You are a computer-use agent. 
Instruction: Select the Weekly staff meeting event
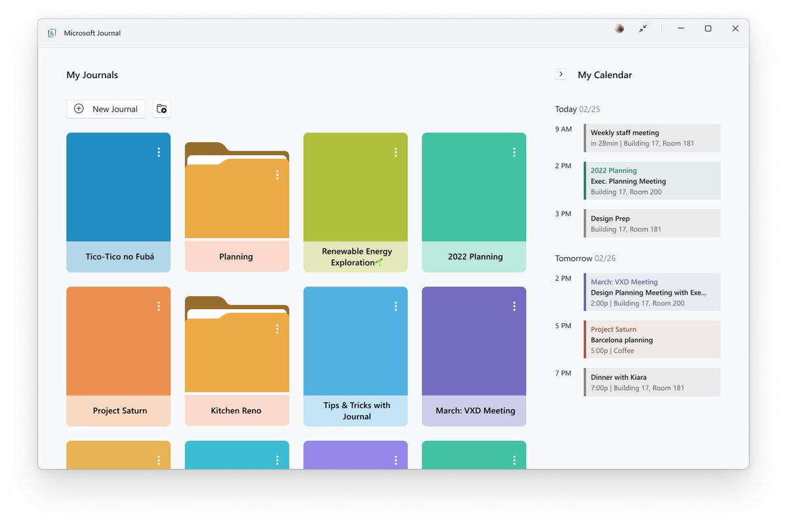652,138
